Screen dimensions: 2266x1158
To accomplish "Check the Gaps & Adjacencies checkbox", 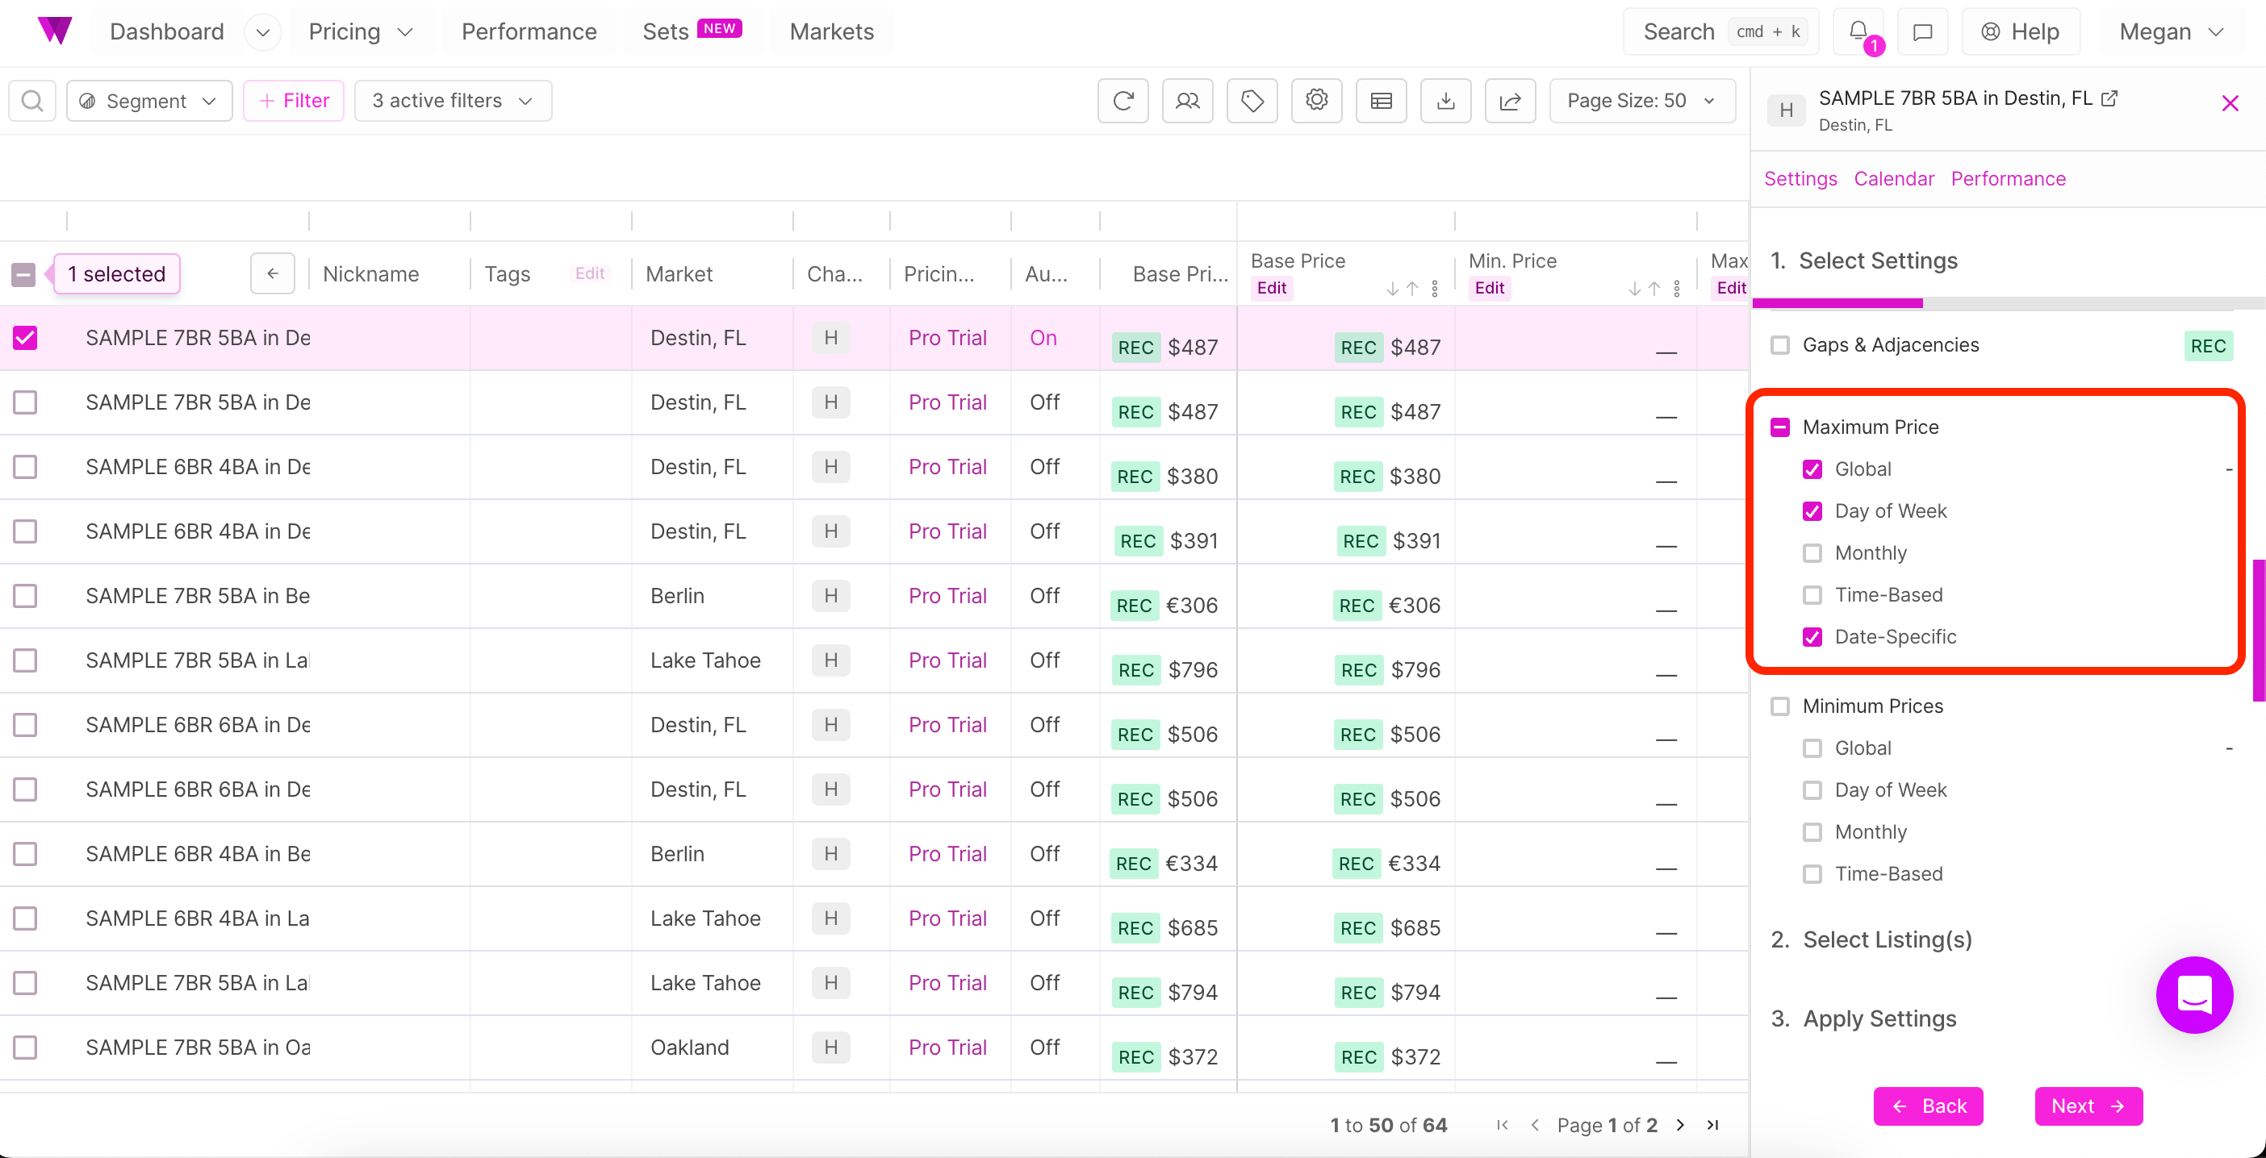I will click(1779, 344).
